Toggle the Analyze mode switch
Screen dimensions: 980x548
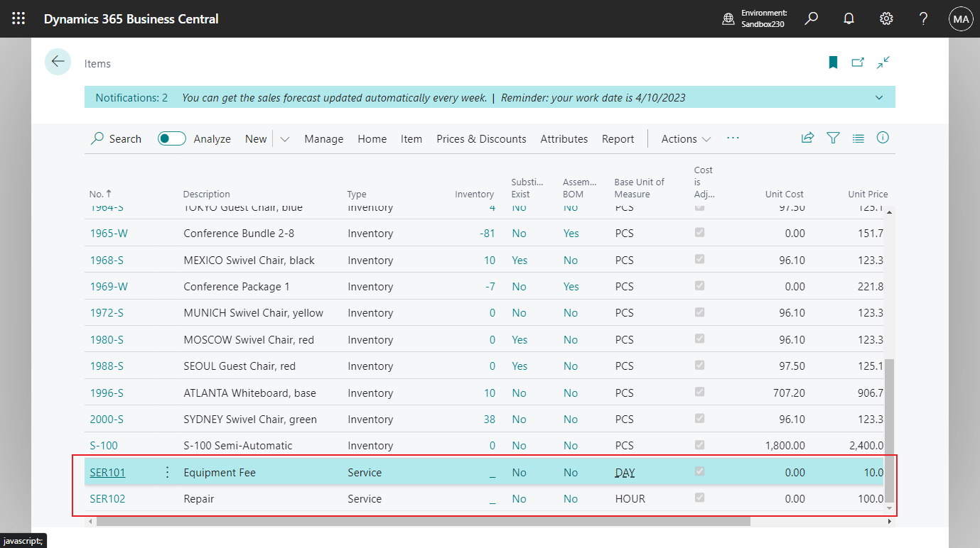[171, 138]
